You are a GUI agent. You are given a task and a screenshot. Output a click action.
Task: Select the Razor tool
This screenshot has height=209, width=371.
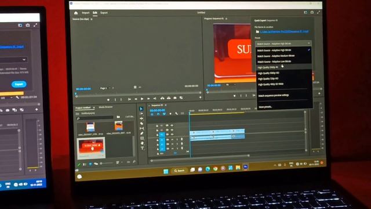pos(141,124)
